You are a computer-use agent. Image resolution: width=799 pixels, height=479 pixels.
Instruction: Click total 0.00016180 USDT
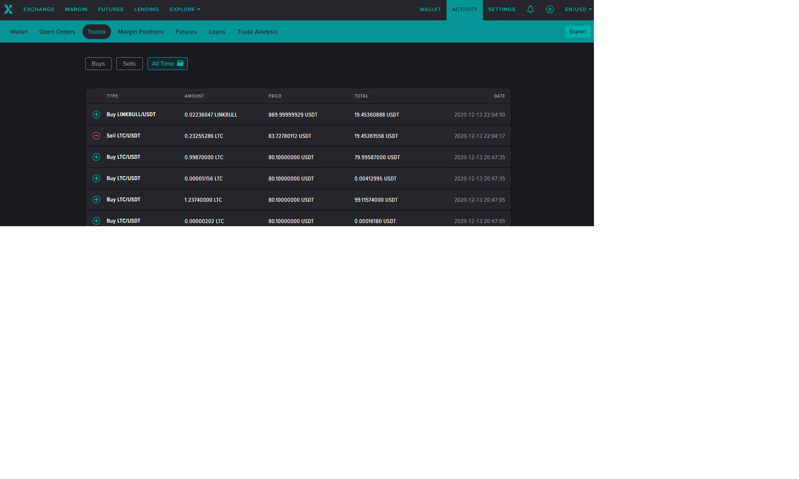(x=375, y=221)
